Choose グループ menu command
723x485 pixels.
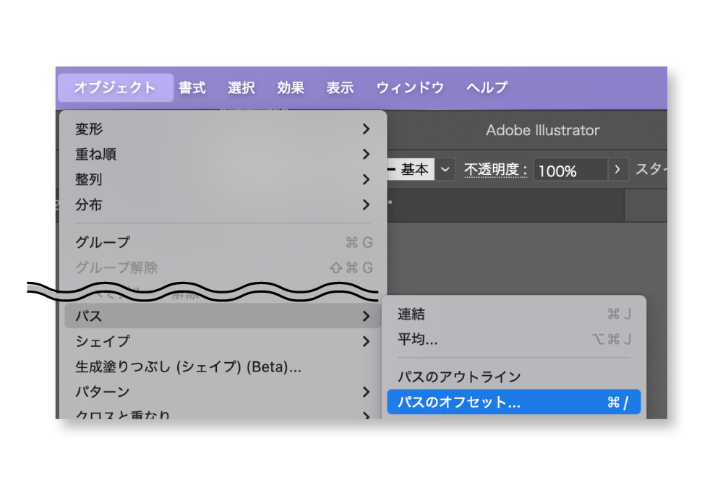(x=223, y=242)
